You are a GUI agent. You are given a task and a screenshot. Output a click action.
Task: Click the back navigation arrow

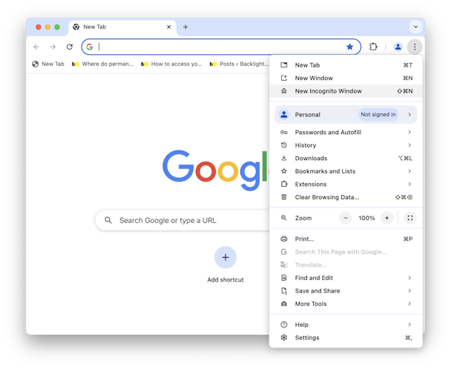pos(36,47)
